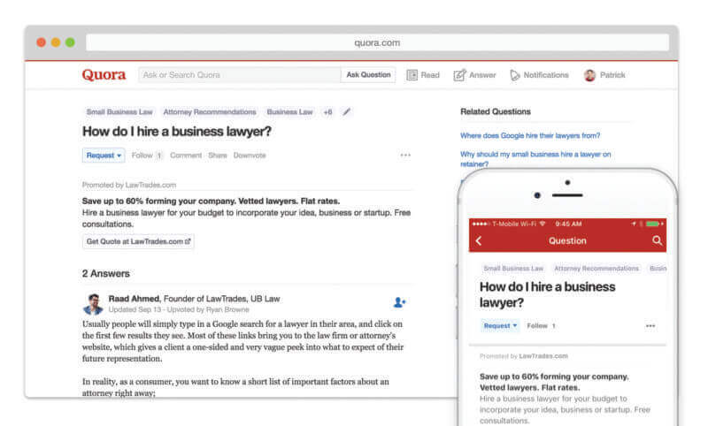Screen dimensions: 708x426
Task: Open related question about lawyer on retainer
Action: coord(535,159)
